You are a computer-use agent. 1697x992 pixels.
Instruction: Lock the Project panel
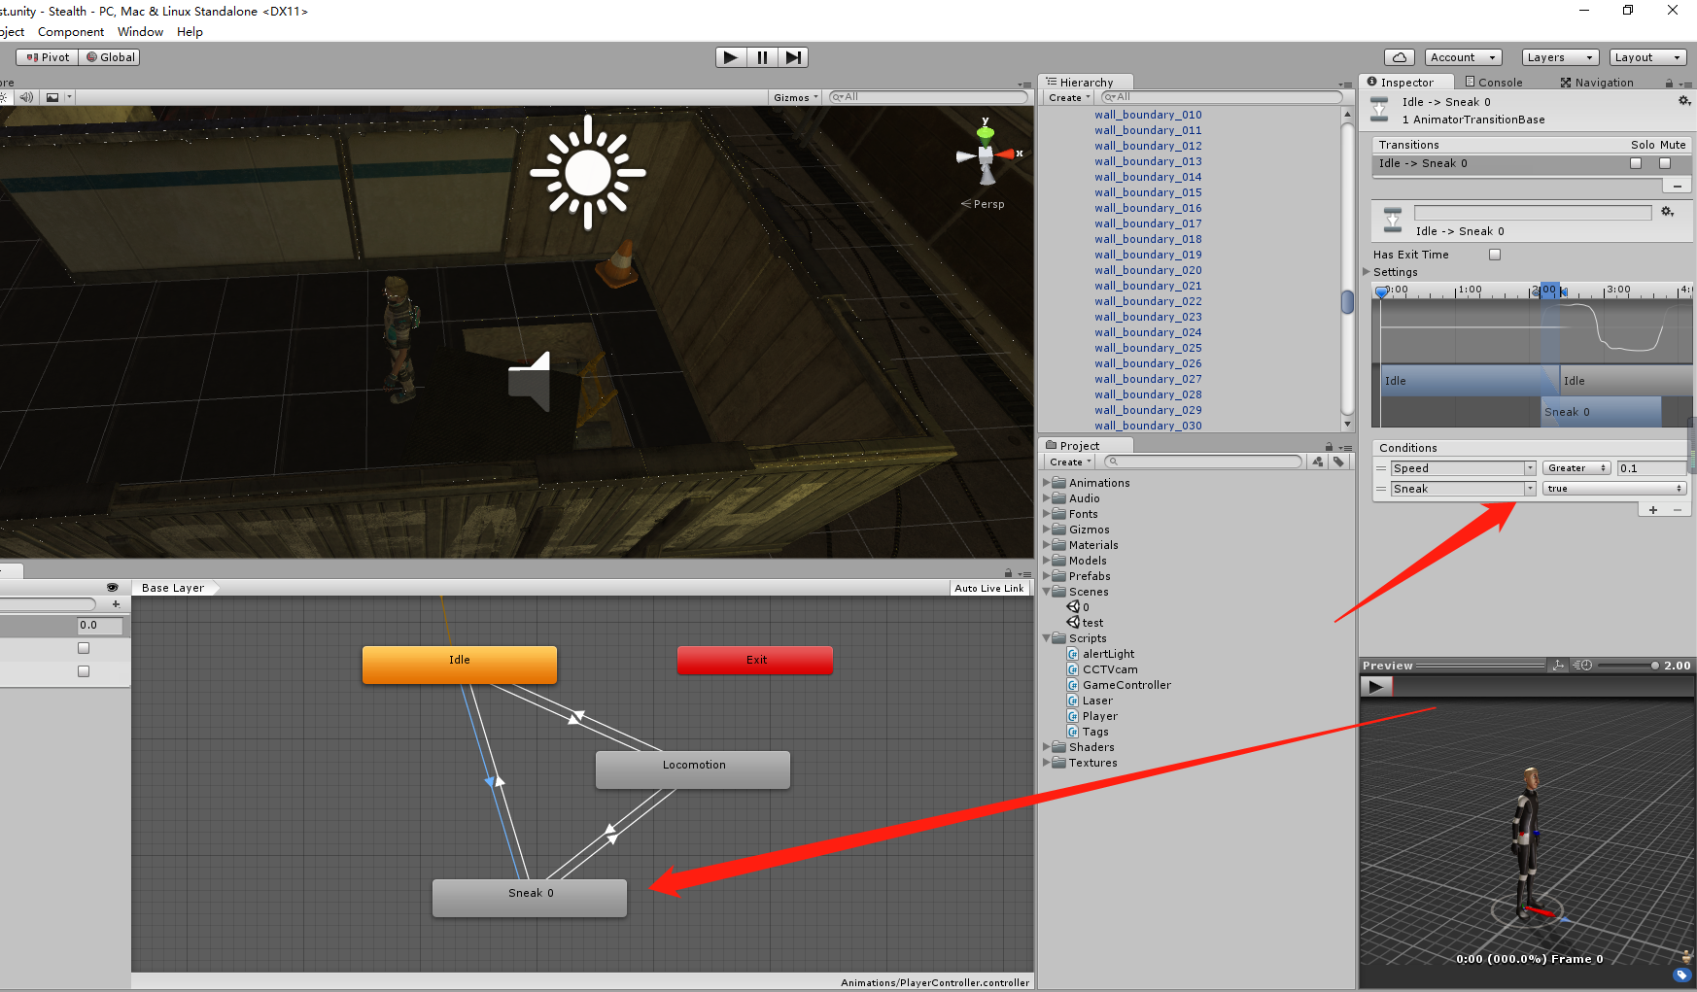coord(1329,447)
